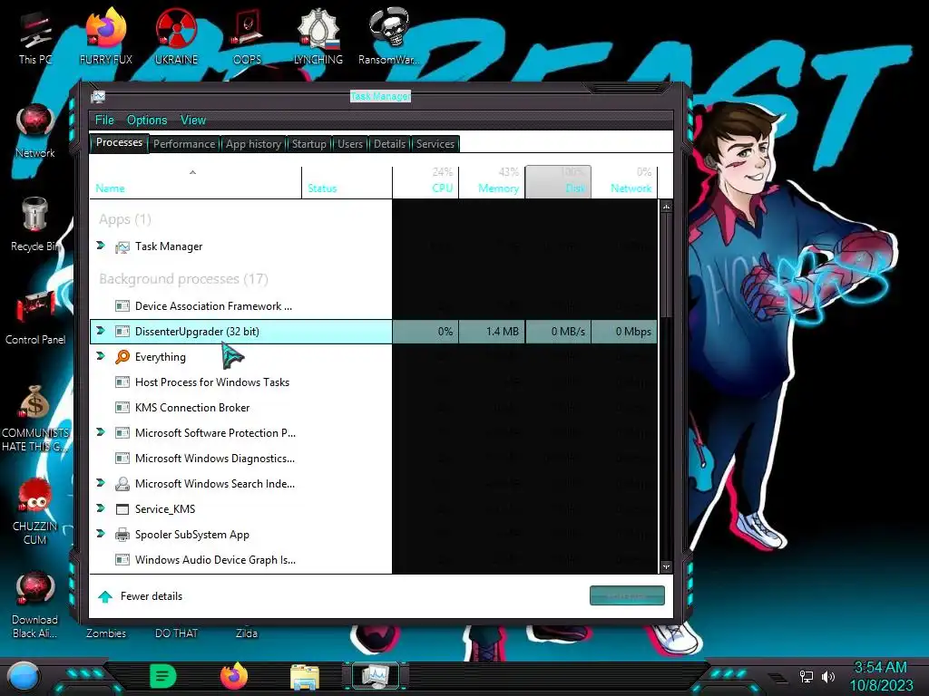Screen dimensions: 929x696
Task: Open the Download Black Ali desktop icon
Action: (x=35, y=604)
